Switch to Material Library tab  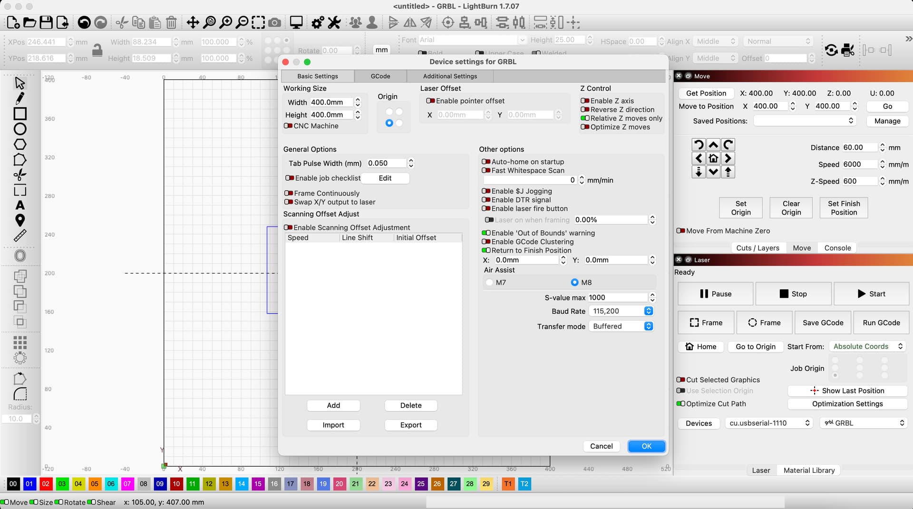click(809, 470)
